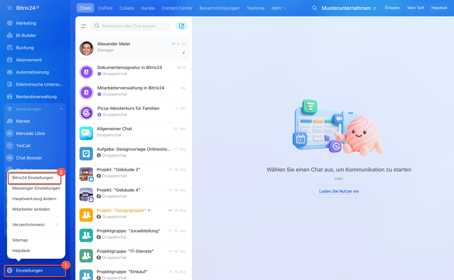Click the Allgemeiner Chat avatar icon
The width and height of the screenshot is (454, 280).
click(x=86, y=133)
